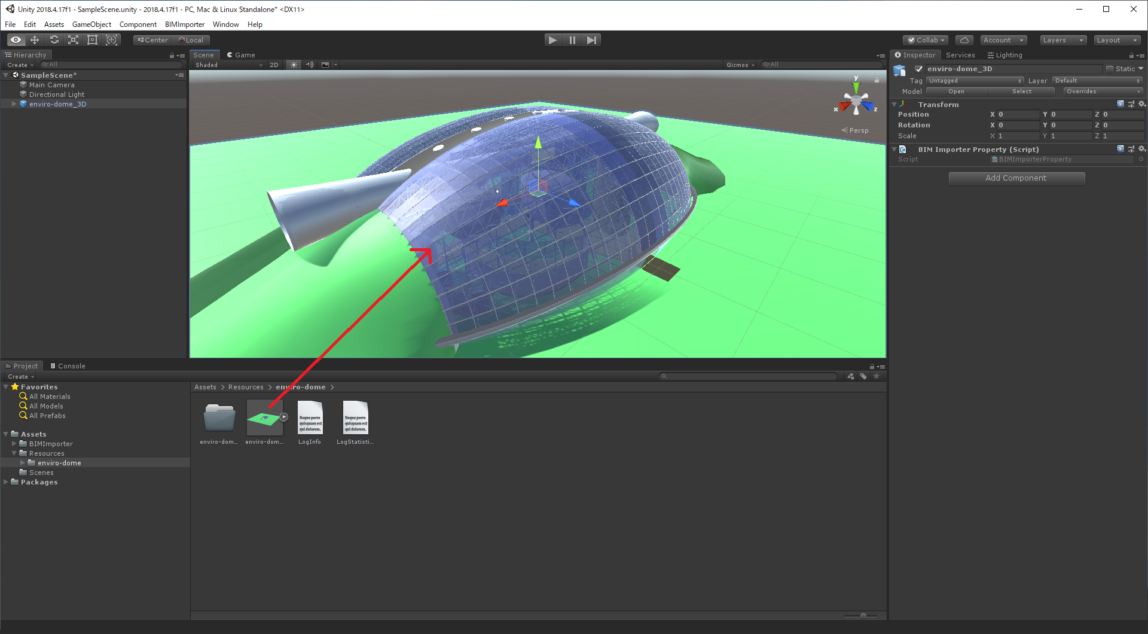Click Open to edit the model
This screenshot has height=634, width=1148.
(957, 91)
